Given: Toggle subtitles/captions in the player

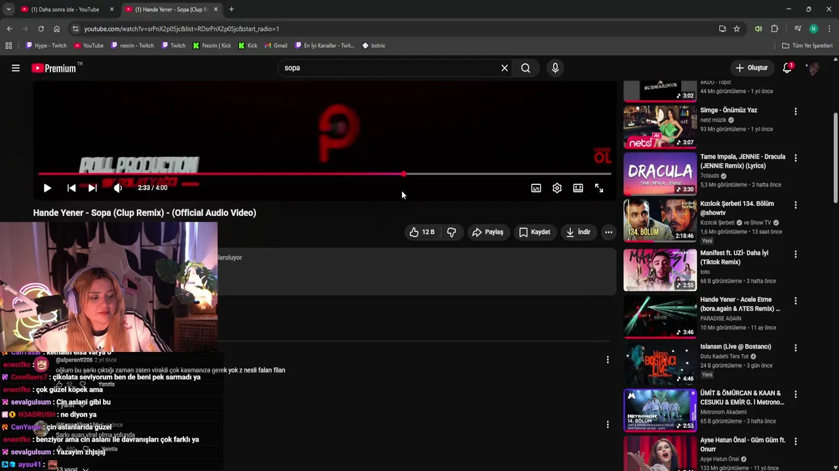Looking at the screenshot, I should pyautogui.click(x=536, y=188).
